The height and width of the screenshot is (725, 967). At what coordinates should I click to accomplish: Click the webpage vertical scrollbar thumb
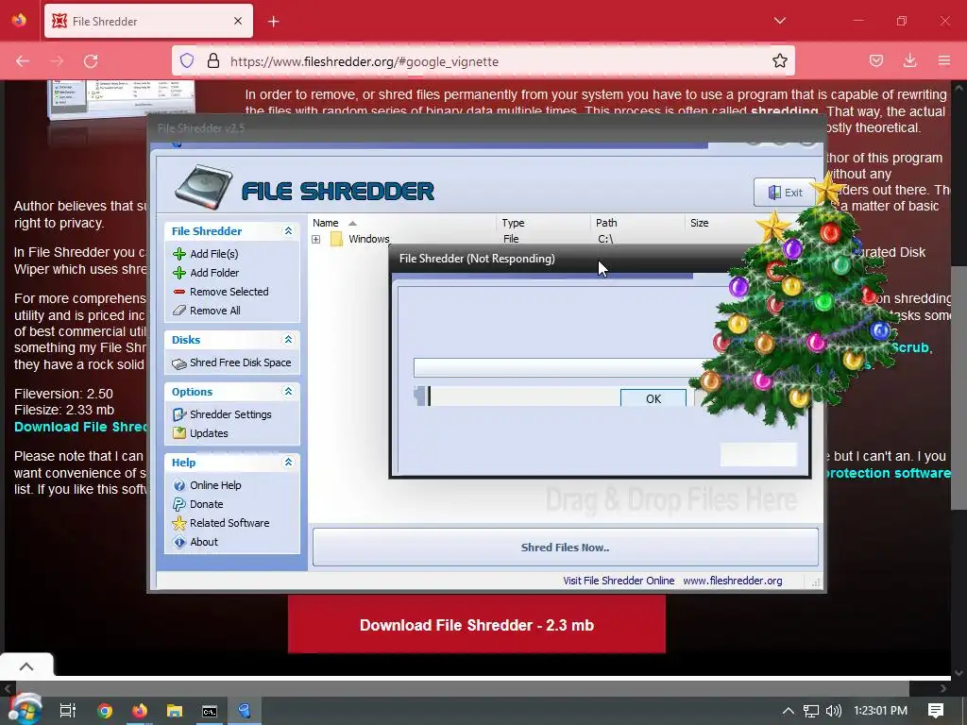(x=959, y=388)
